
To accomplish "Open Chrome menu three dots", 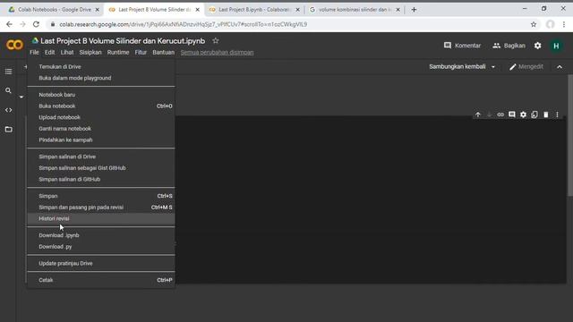I will coord(564,24).
